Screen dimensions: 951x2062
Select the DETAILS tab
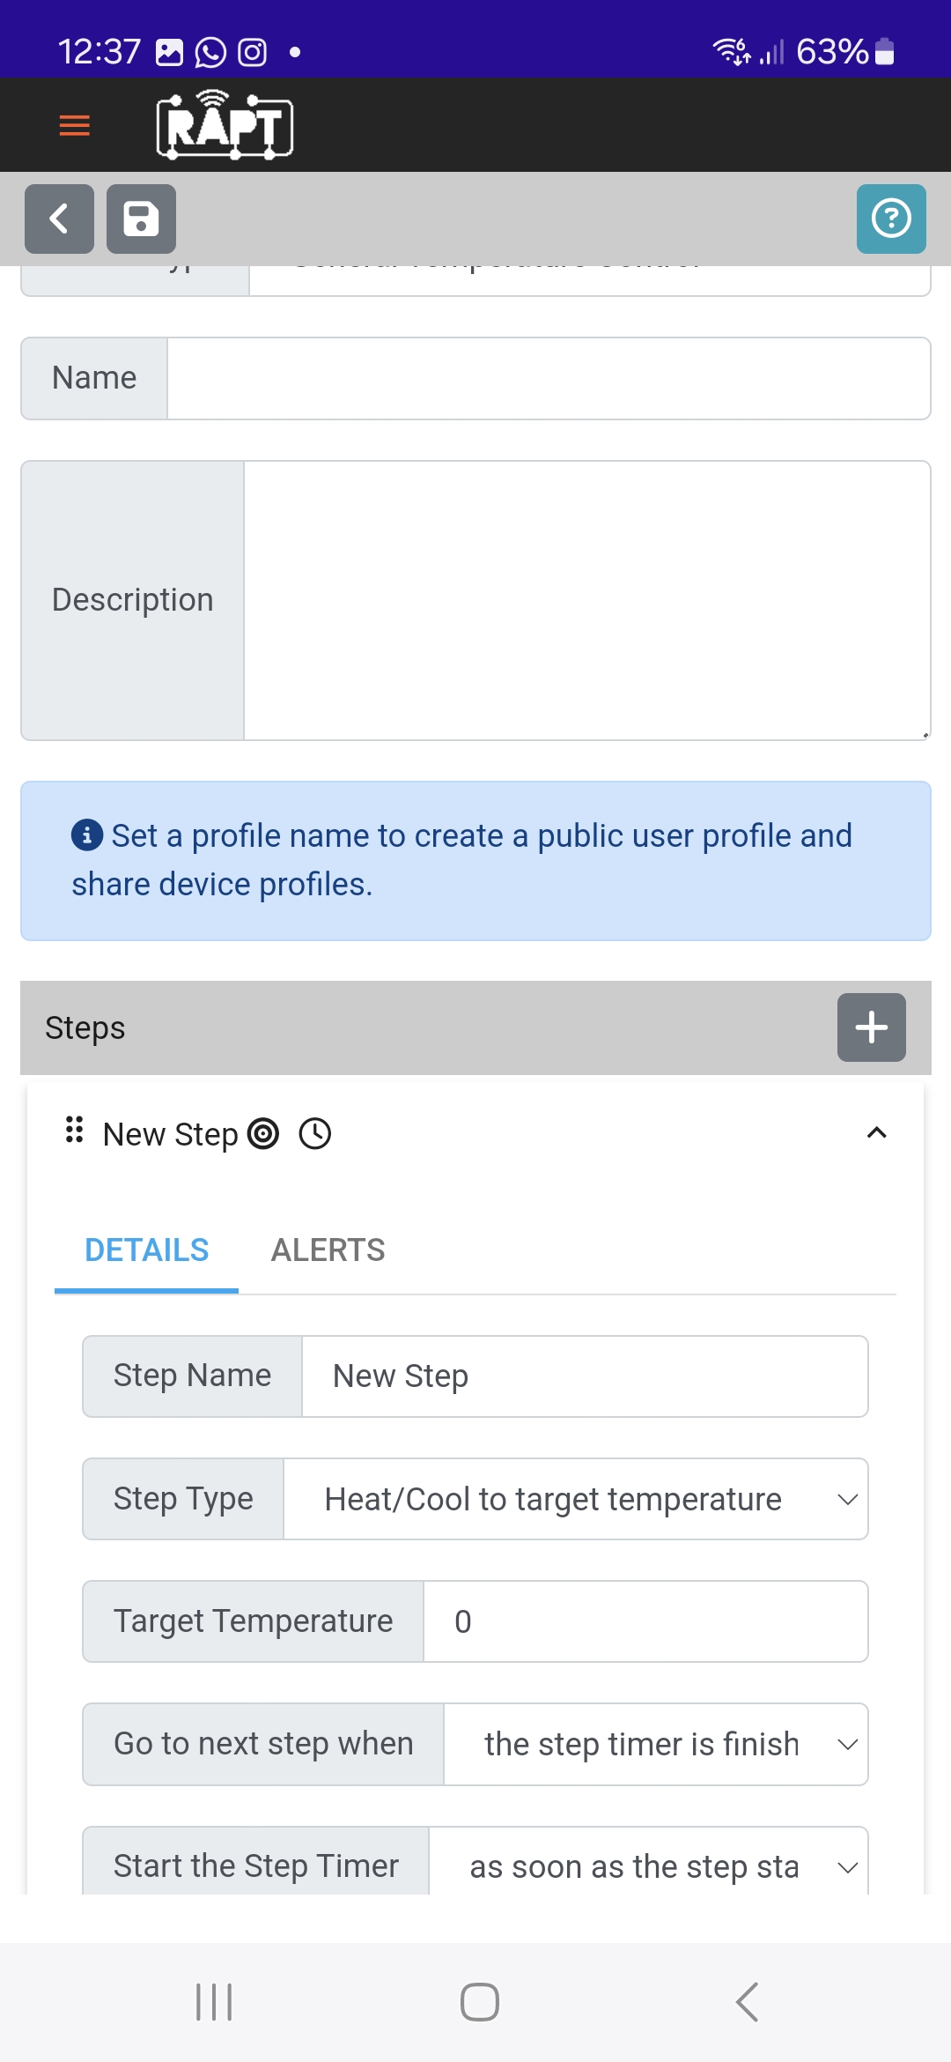(147, 1250)
